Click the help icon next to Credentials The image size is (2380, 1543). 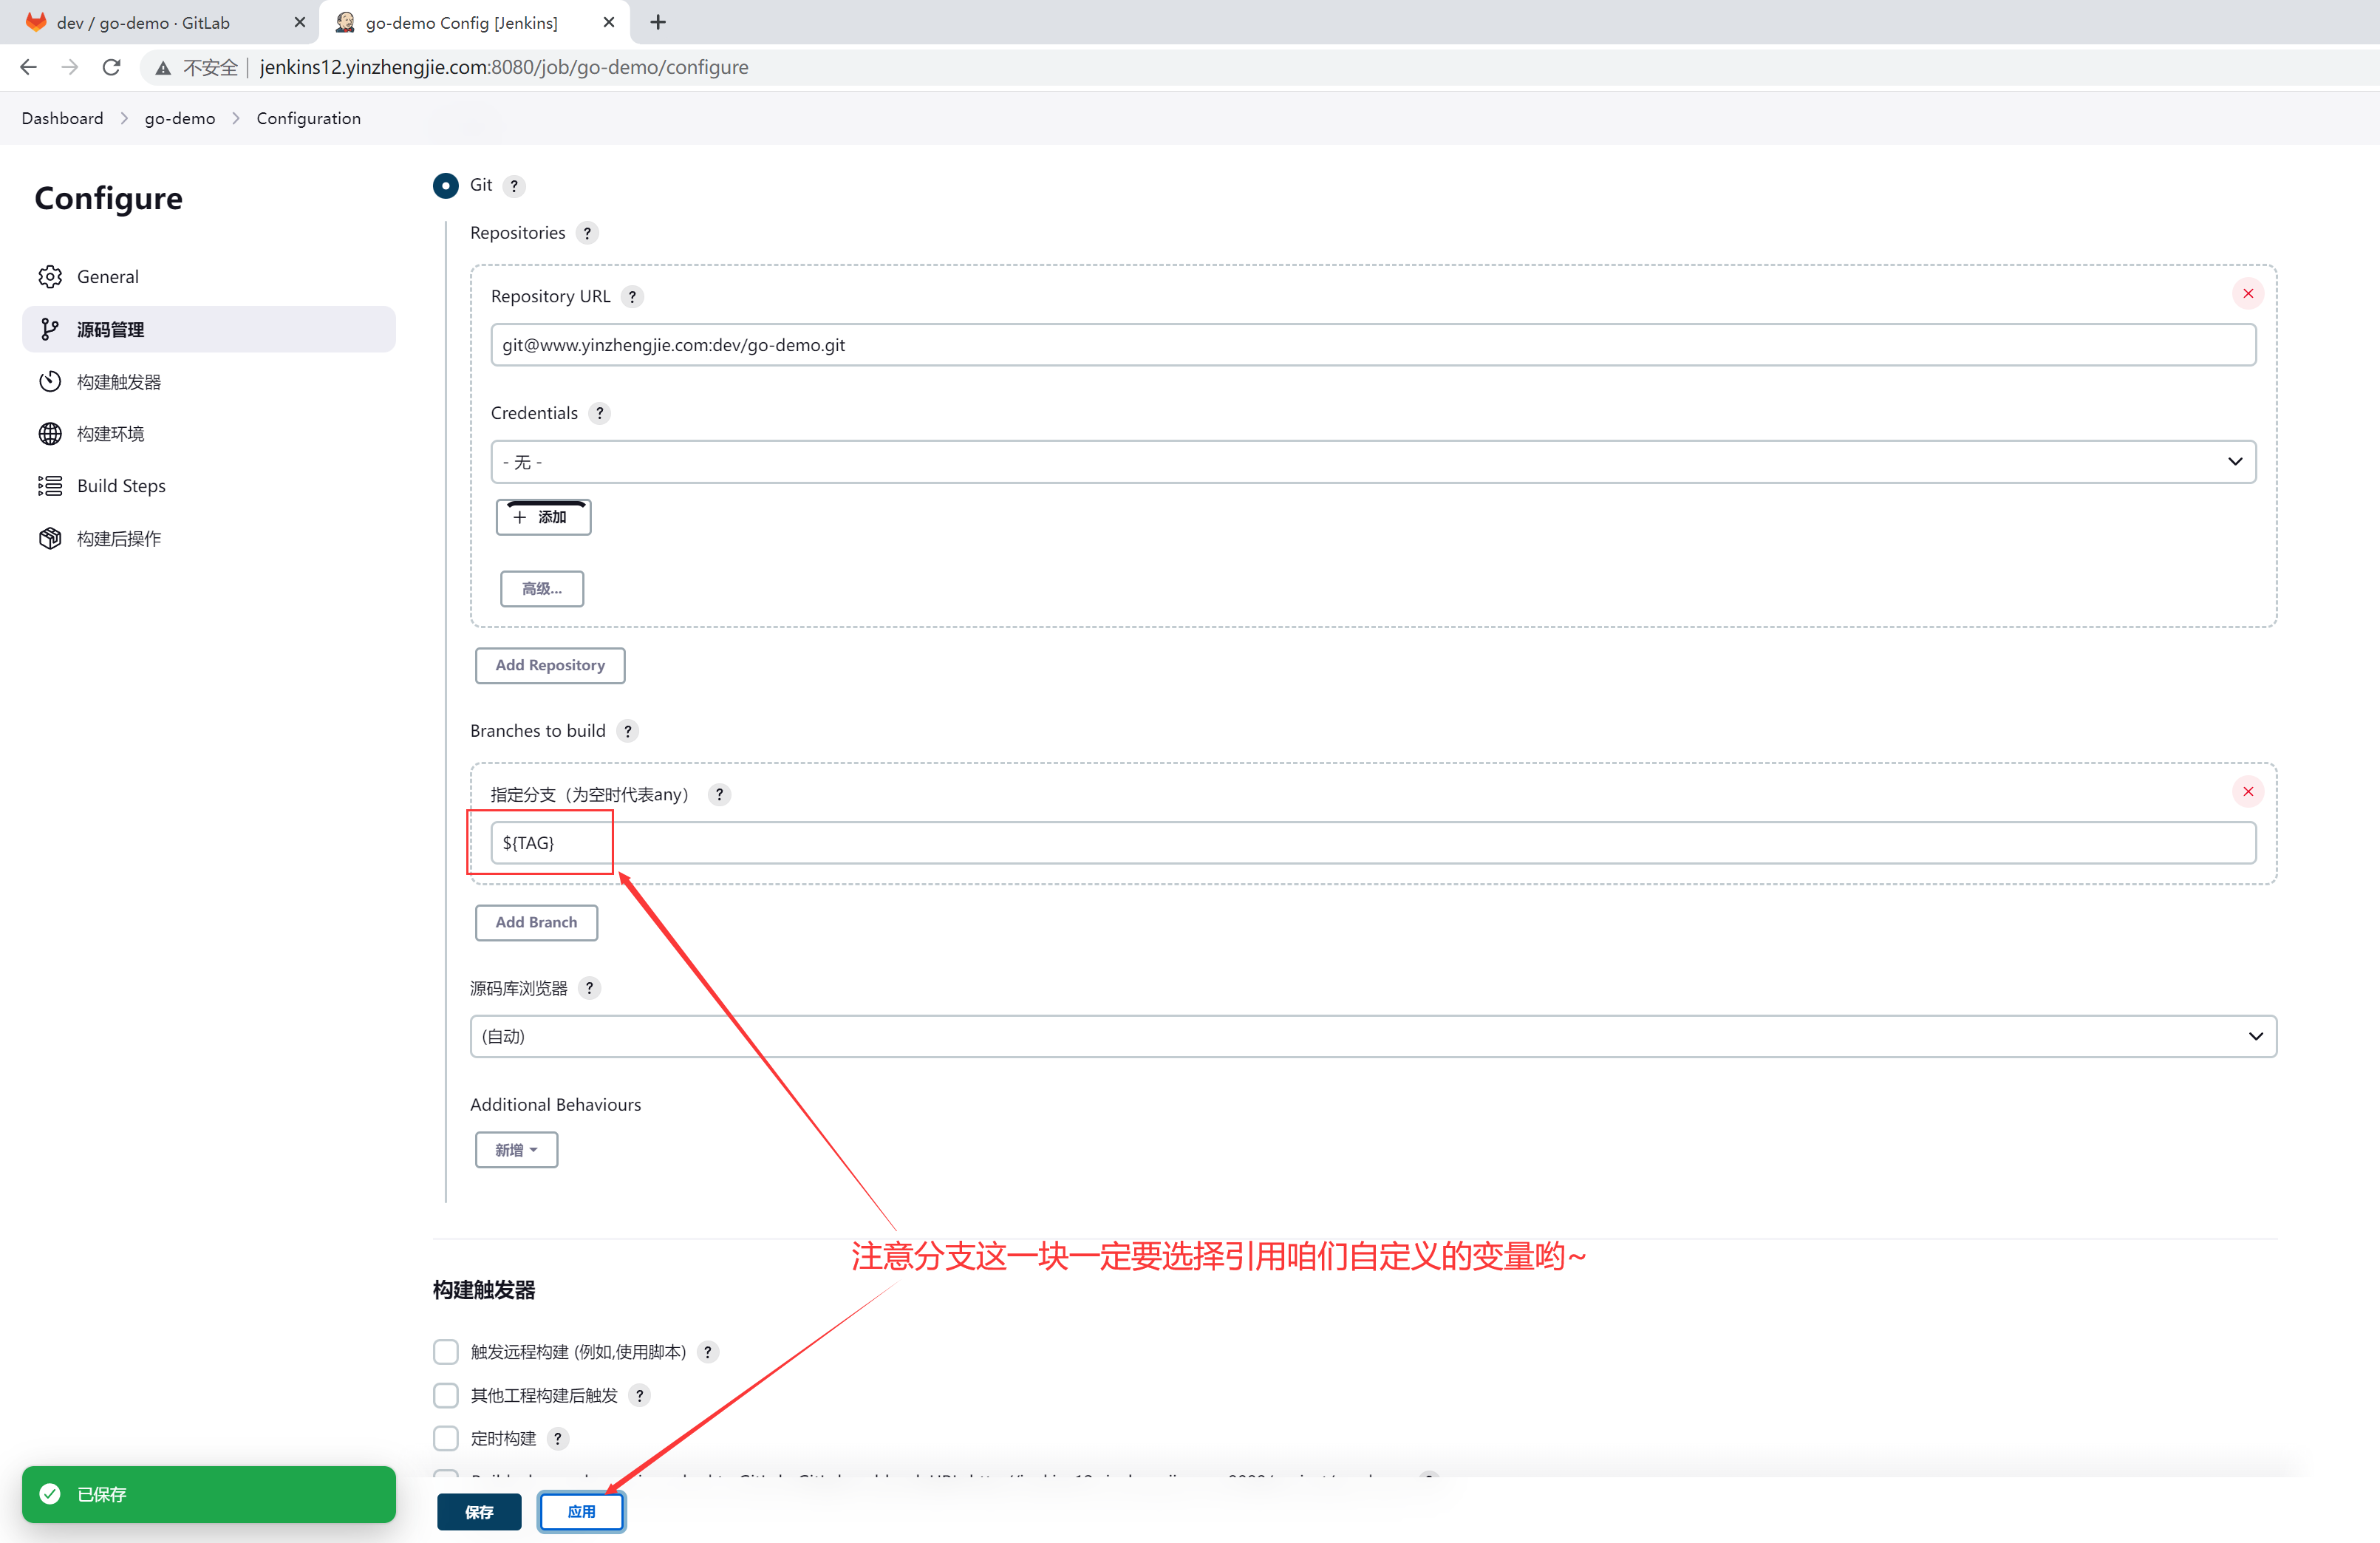(x=599, y=413)
